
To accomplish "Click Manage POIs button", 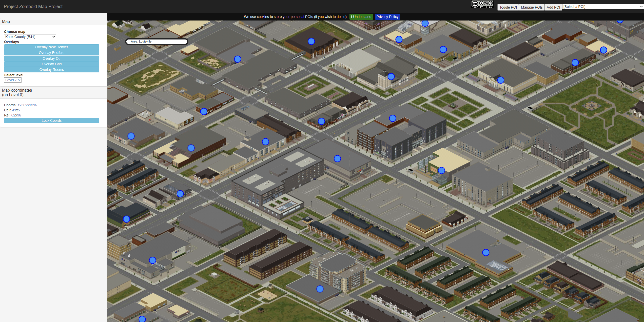I will [x=532, y=7].
